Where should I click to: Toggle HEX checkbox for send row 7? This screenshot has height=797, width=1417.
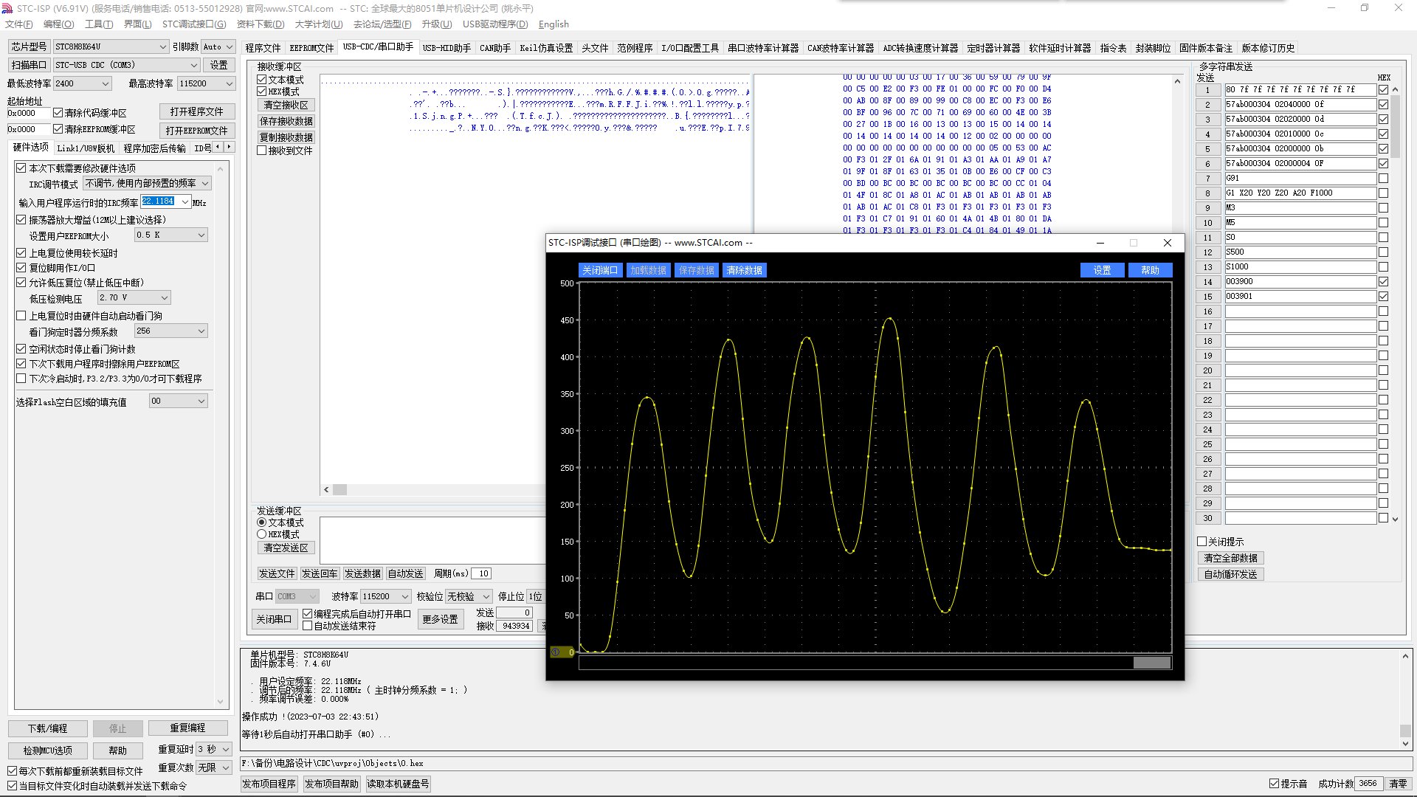coord(1384,179)
